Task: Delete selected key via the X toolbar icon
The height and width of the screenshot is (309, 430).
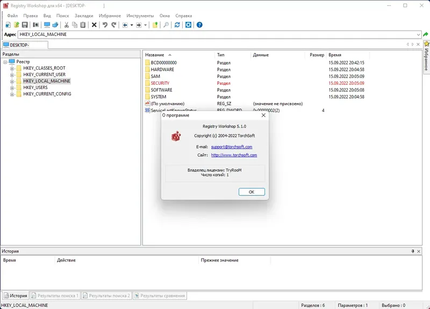Action: 95,26
